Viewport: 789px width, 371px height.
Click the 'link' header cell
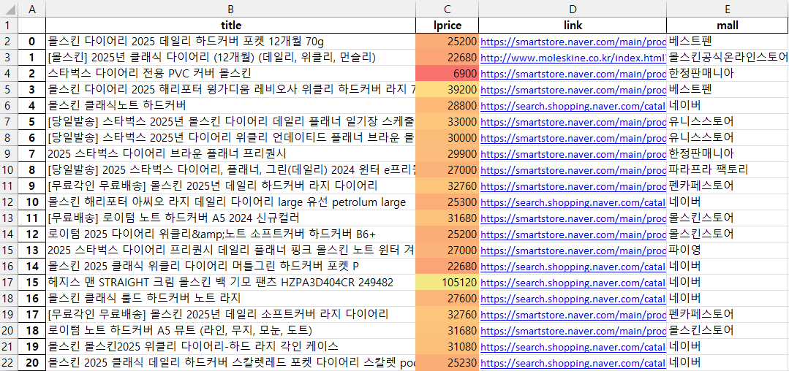point(572,25)
